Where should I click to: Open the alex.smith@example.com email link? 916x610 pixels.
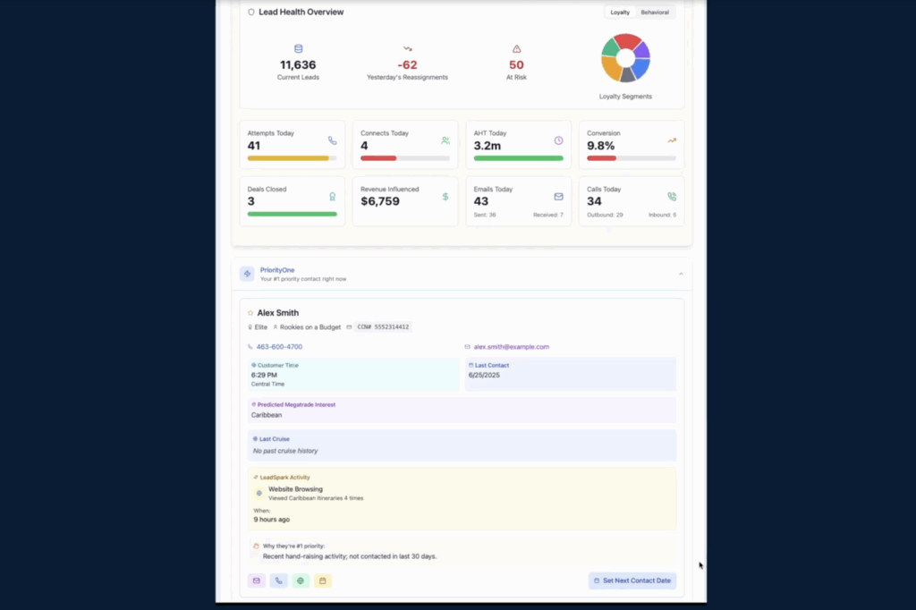[x=511, y=347]
